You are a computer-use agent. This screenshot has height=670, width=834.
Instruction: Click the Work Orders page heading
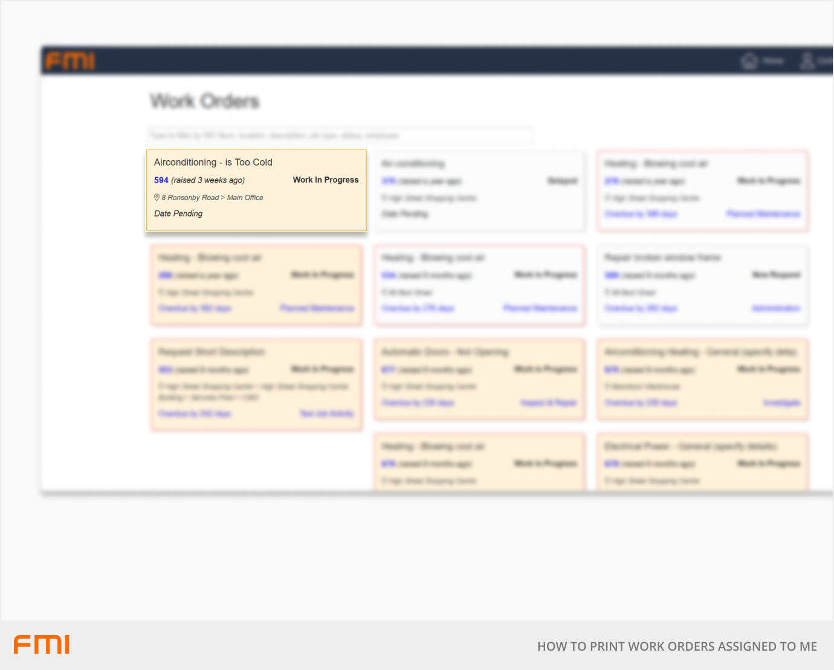click(204, 101)
